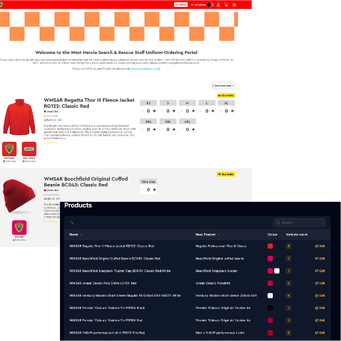Select the beanie embroidery logo thumbnail
This screenshot has height=341, width=341.
point(19,228)
